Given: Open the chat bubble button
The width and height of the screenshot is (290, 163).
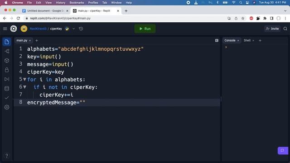Looking at the screenshot, I should click(283, 151).
